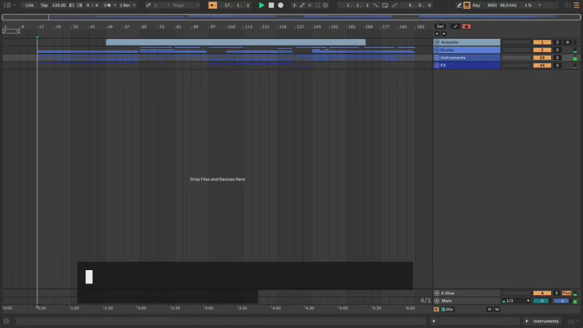Toggle the Draw Mode pencil icon
The width and height of the screenshot is (583, 328).
pyautogui.click(x=459, y=5)
